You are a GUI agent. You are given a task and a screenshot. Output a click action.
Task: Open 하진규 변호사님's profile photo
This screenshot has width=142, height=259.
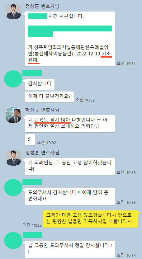pyautogui.click(x=13, y=115)
